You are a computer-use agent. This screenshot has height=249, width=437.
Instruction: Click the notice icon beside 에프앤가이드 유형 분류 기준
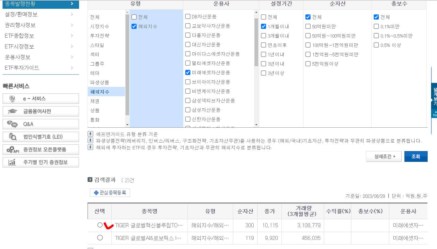coord(91,134)
